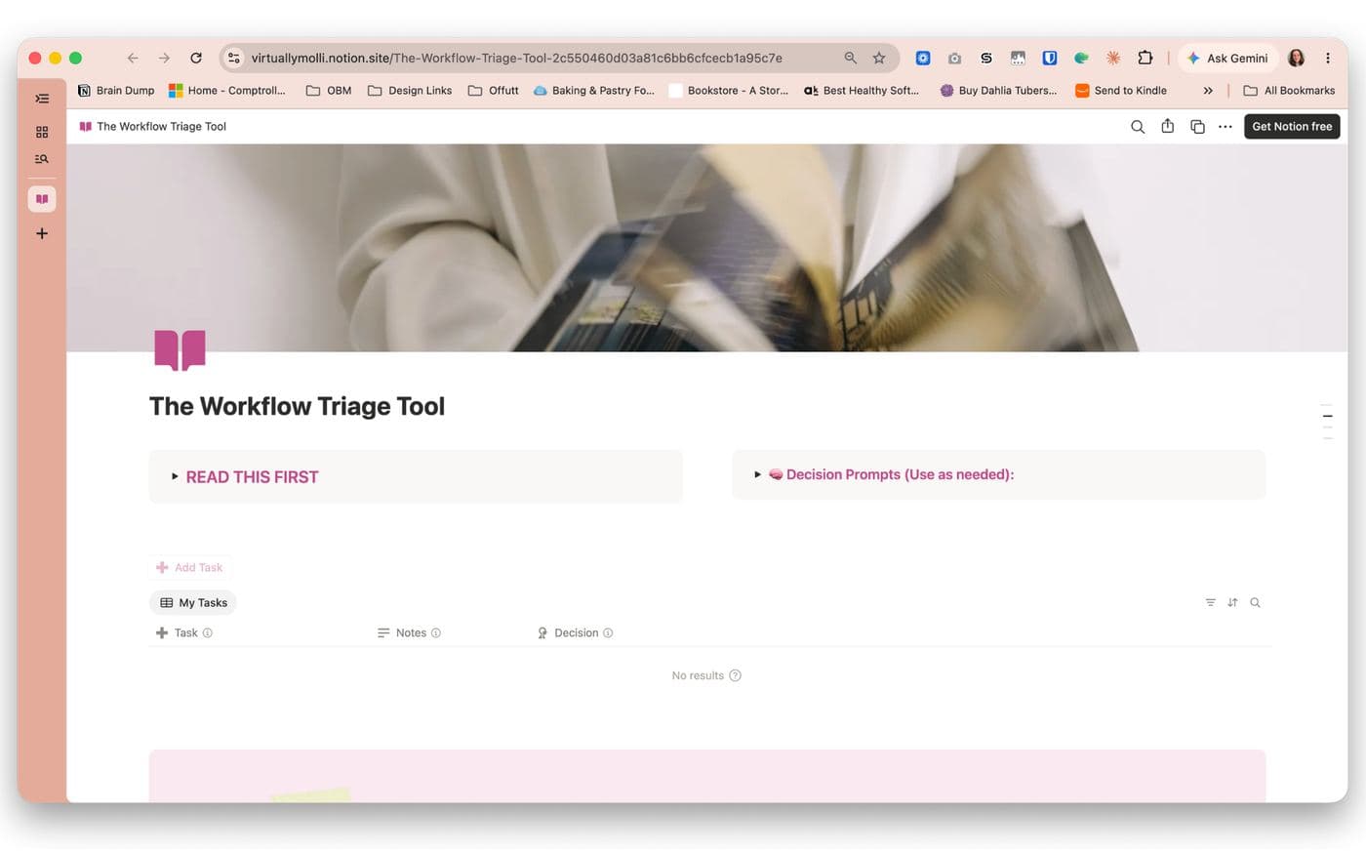Click the Add Task button
Image resolution: width=1366 pixels, height=854 pixels.
click(189, 568)
